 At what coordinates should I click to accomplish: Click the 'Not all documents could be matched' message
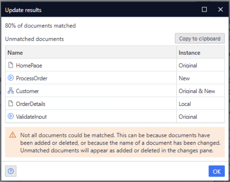click(x=120, y=143)
